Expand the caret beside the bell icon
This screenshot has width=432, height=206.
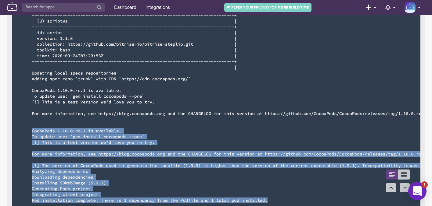[x=394, y=8]
